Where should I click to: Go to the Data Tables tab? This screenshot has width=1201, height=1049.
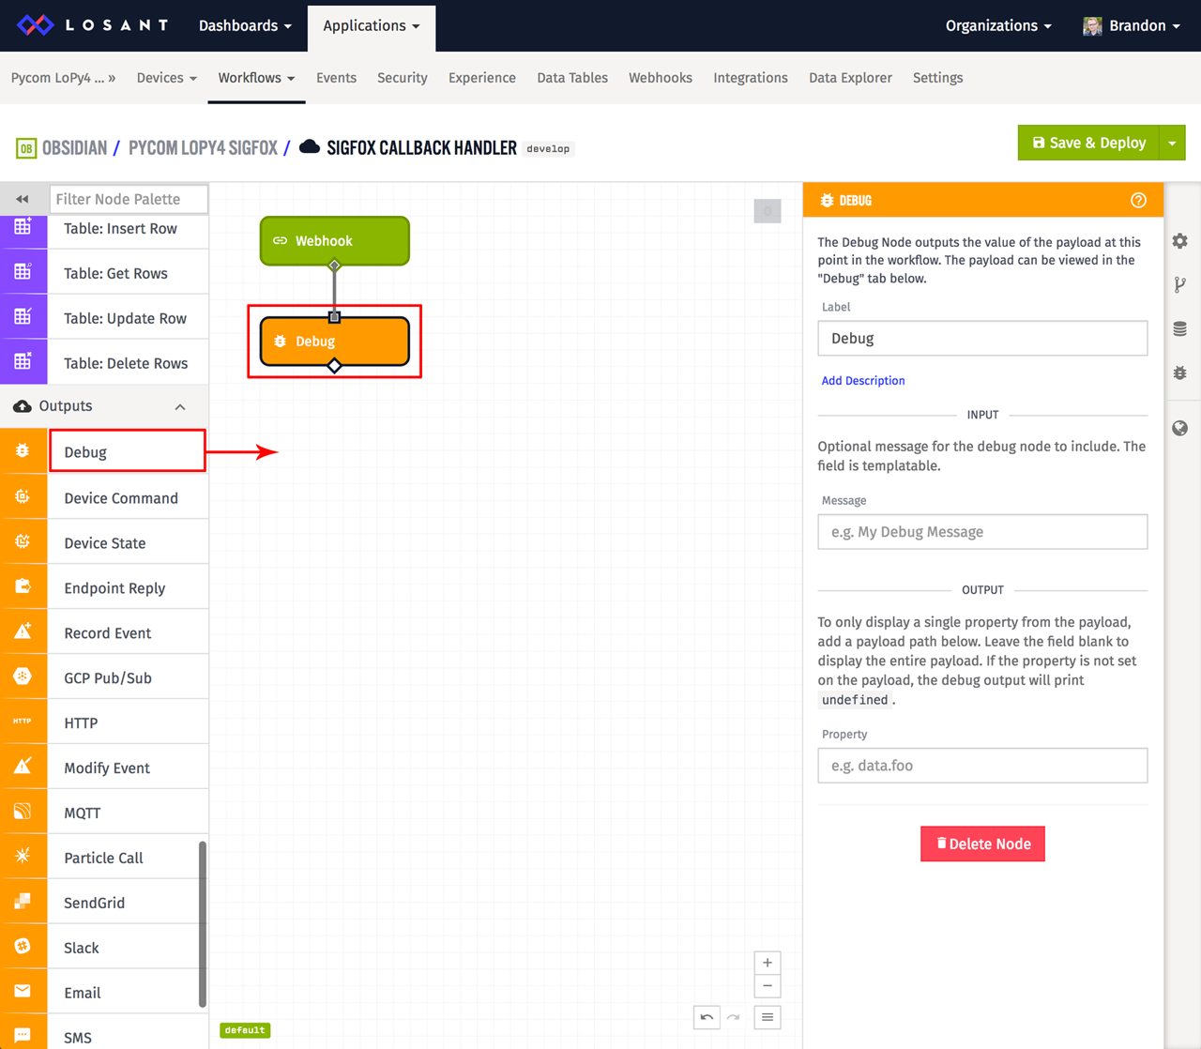point(572,78)
